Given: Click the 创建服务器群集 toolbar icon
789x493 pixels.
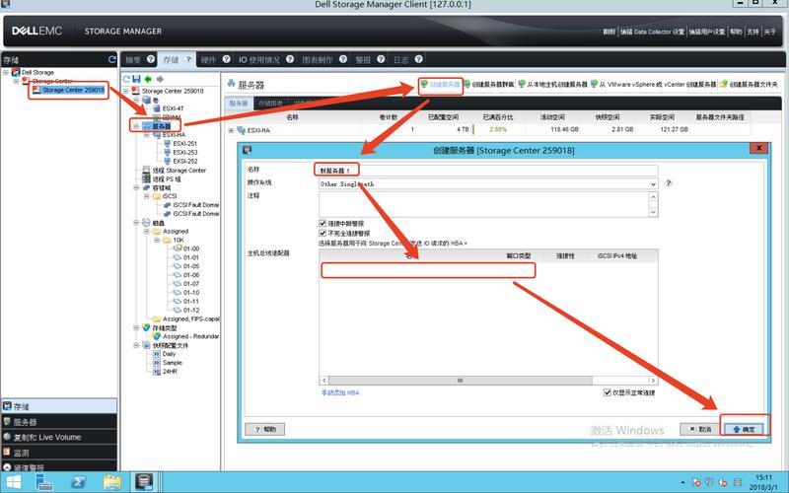Looking at the screenshot, I should click(x=466, y=85).
